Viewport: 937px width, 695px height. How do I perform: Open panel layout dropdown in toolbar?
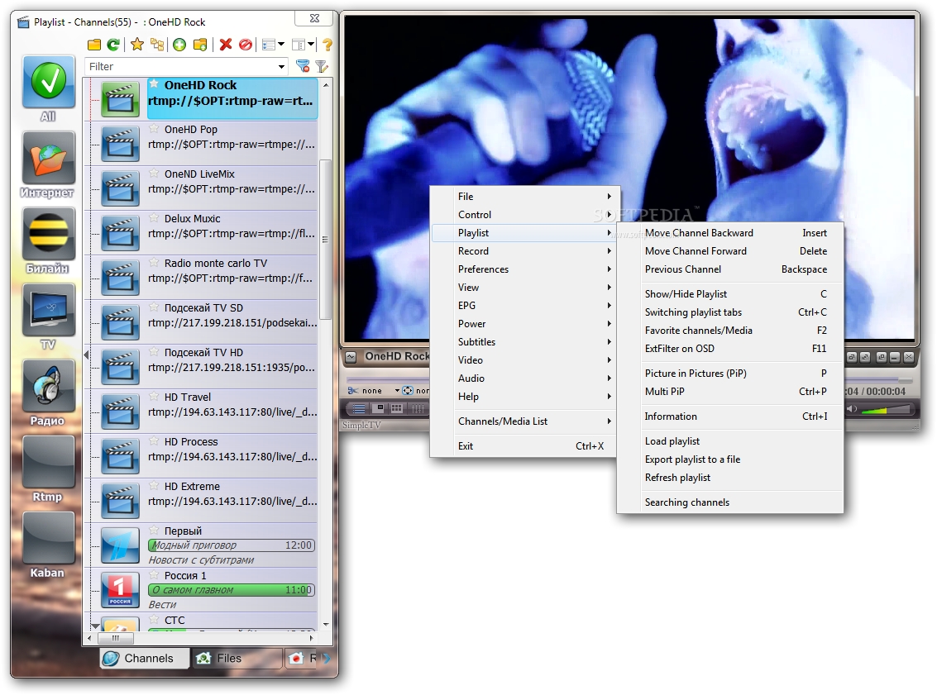(311, 45)
